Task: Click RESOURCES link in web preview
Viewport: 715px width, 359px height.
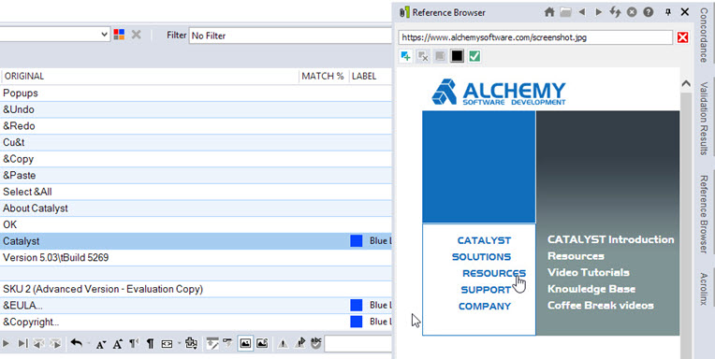Action: tap(494, 273)
